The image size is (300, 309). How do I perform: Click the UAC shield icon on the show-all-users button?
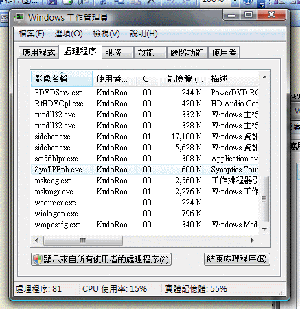click(x=38, y=260)
